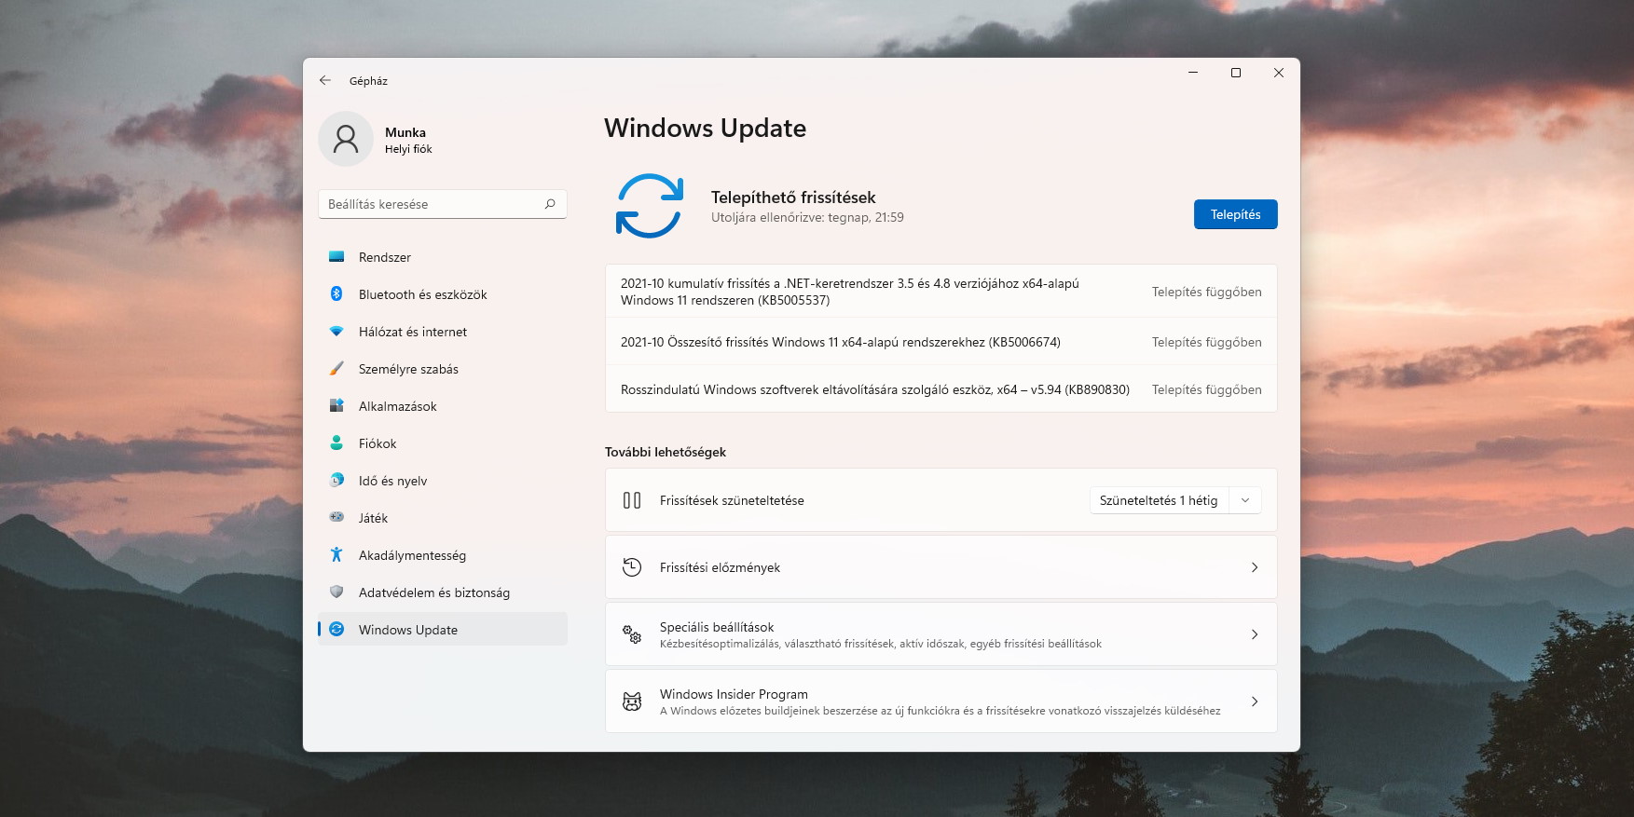Click the Hálózat és internet wifi icon
1634x817 pixels.
336,332
